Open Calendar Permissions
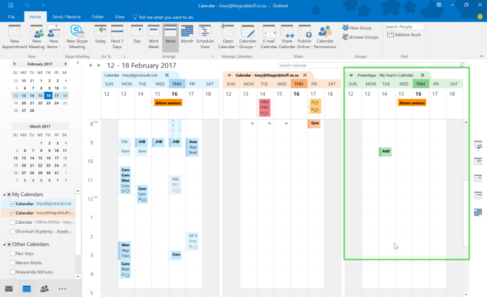Viewport: 487px width, 297px height. [325, 37]
